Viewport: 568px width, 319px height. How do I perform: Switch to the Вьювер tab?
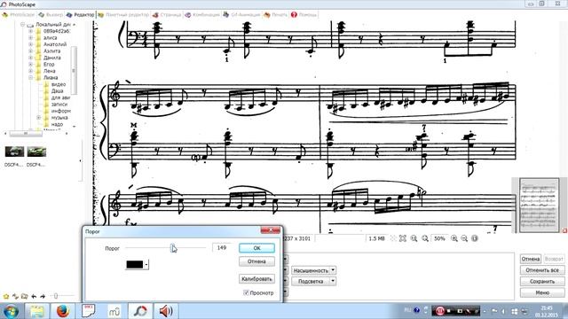click(x=51, y=15)
